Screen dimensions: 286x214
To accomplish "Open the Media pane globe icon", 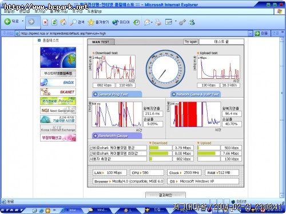I will point(121,22).
